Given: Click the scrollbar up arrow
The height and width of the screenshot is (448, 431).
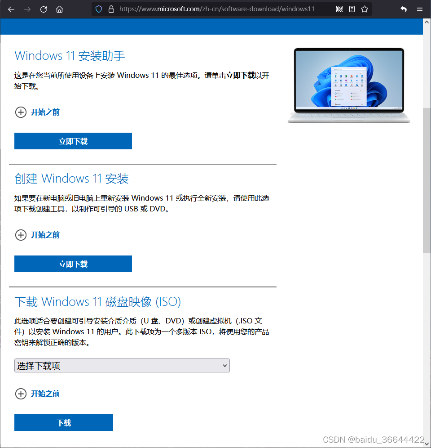Looking at the screenshot, I should click(x=427, y=22).
